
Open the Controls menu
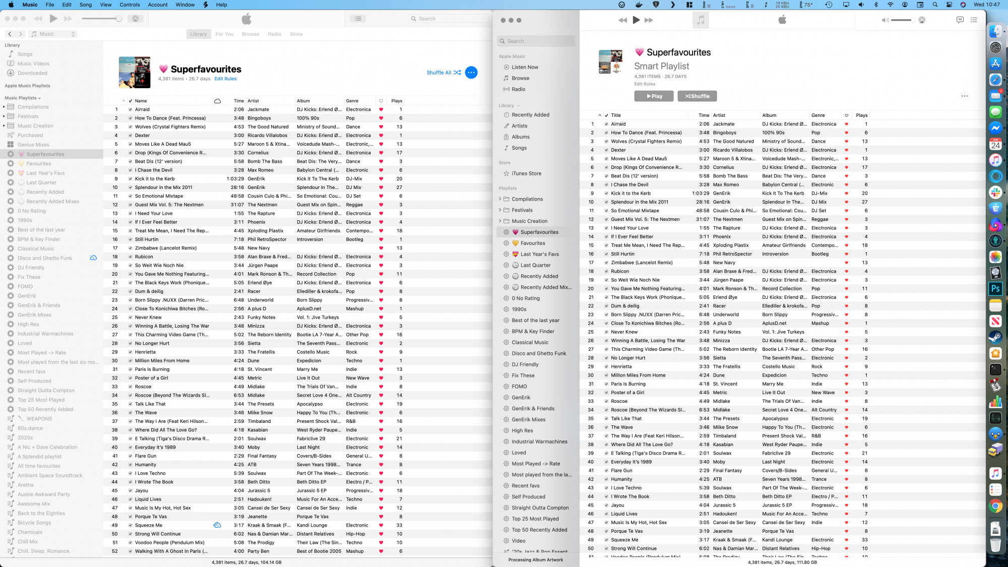pos(130,5)
